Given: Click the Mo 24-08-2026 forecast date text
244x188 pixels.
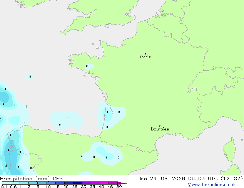Looking at the screenshot, I should pos(162,179).
